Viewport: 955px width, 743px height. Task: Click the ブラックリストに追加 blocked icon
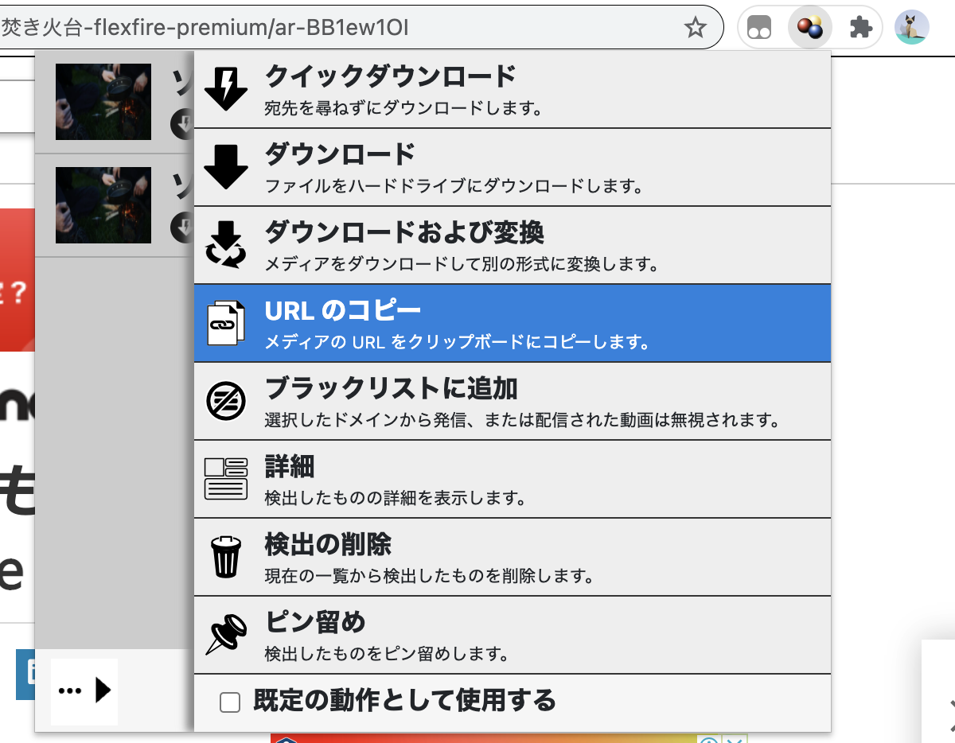(226, 400)
